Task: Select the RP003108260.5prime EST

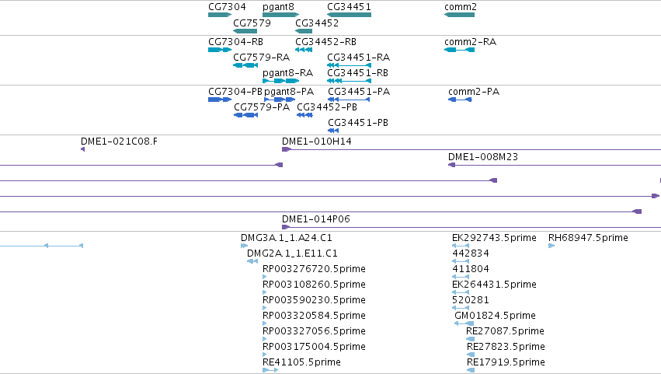Action: coord(264,292)
